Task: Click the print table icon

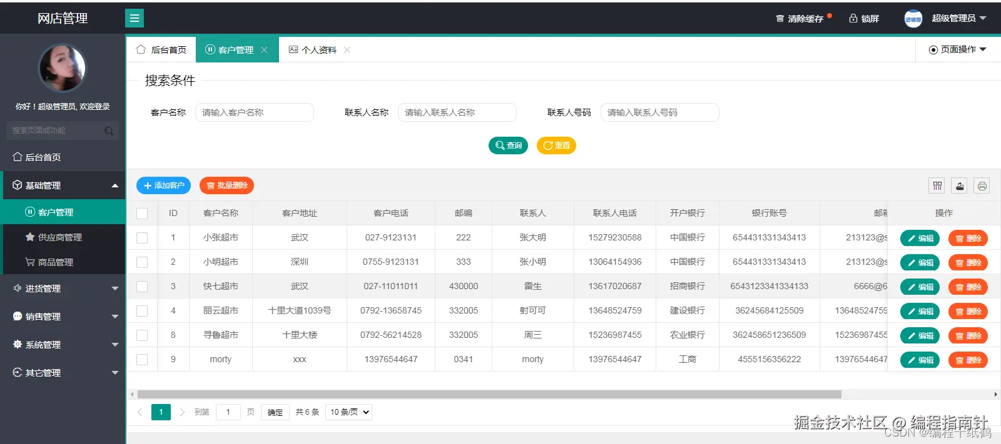Action: [982, 185]
